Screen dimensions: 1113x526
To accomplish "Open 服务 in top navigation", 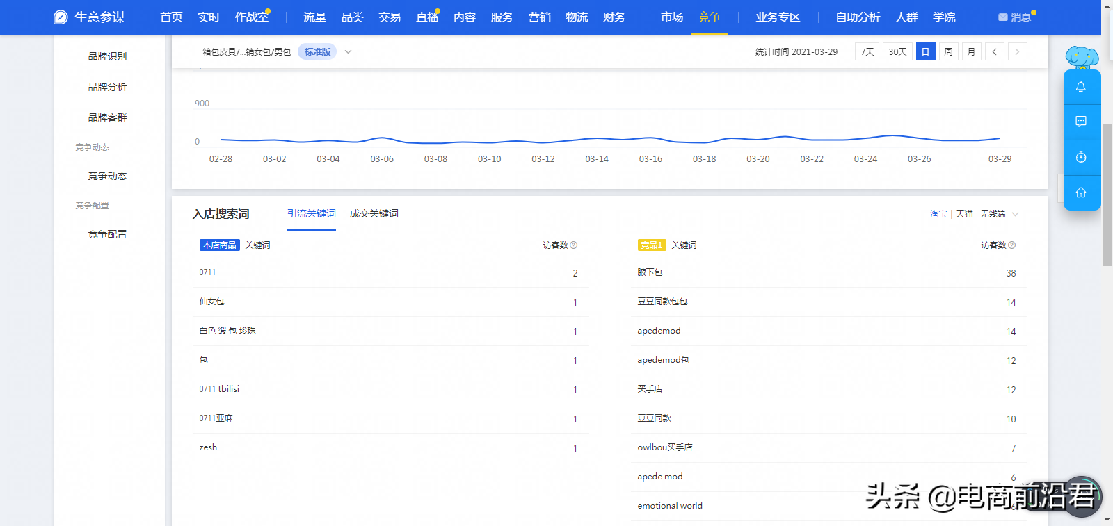I will click(x=502, y=17).
